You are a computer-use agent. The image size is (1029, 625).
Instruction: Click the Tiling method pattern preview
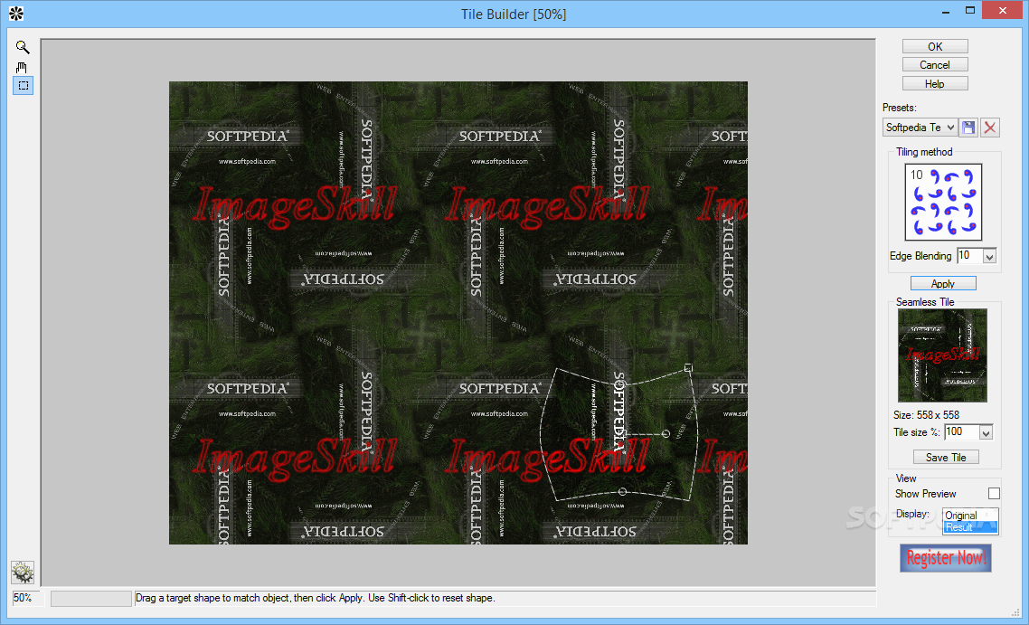943,203
